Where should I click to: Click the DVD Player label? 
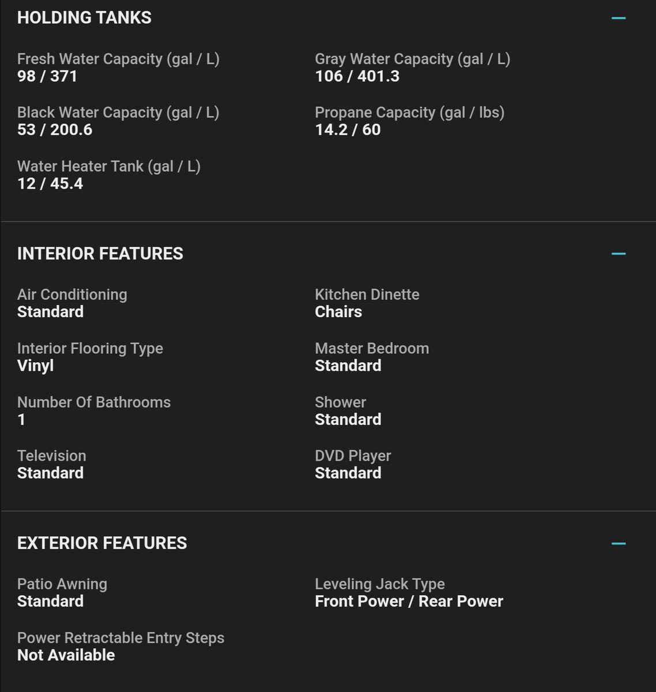click(353, 456)
